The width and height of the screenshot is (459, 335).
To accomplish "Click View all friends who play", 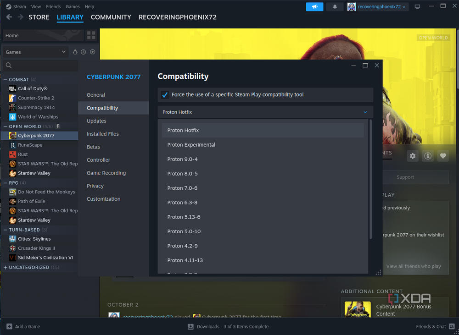I will [x=414, y=266].
